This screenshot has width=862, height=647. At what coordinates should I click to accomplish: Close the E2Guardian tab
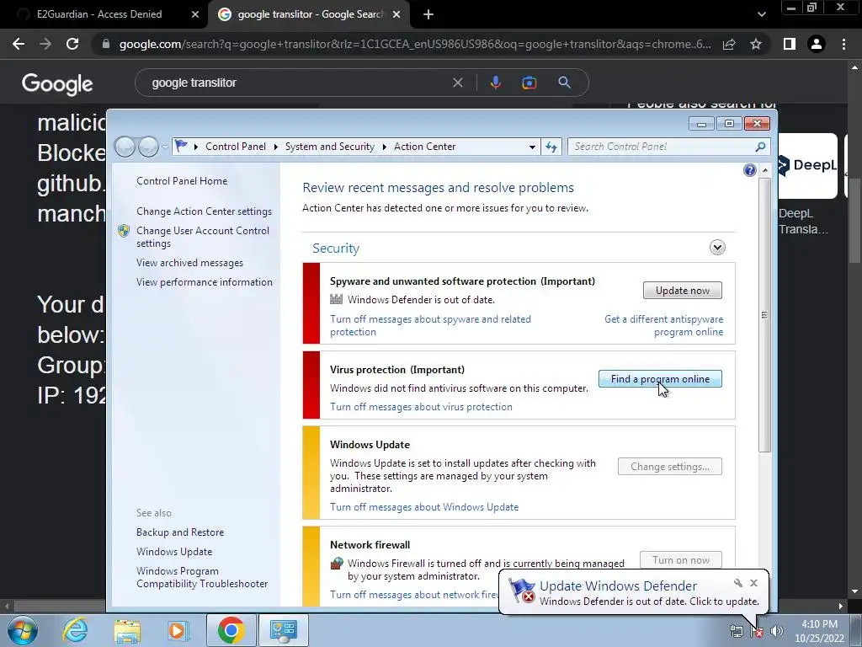coord(194,14)
